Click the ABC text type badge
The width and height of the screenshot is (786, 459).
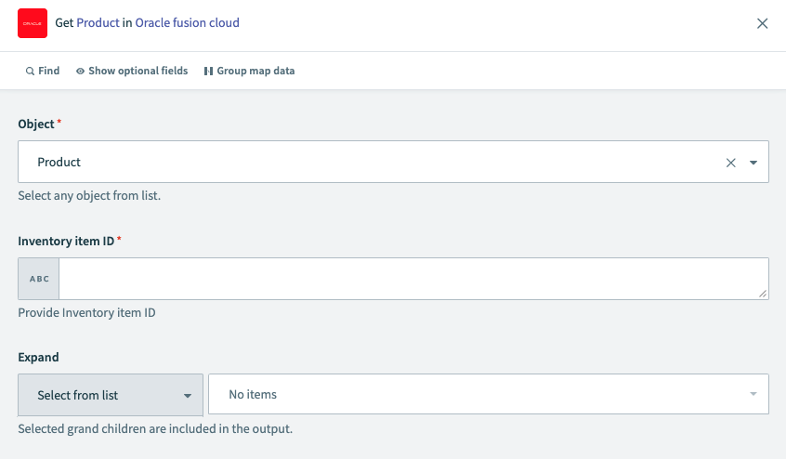click(x=39, y=279)
